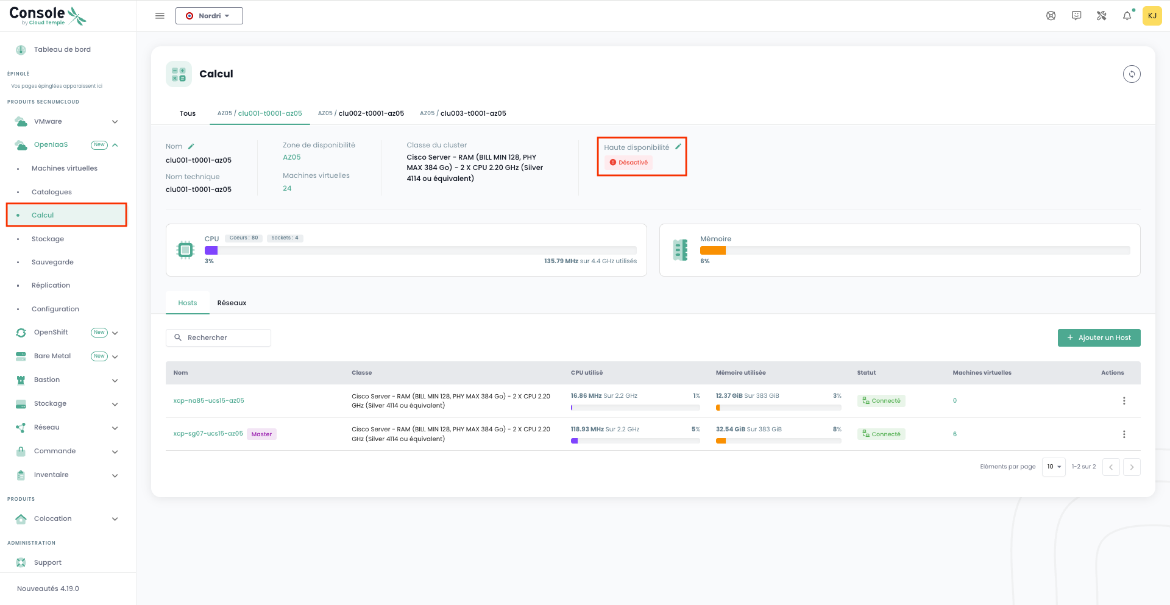Click the Ajouter un Host button
Viewport: 1170px width, 605px height.
(1099, 338)
